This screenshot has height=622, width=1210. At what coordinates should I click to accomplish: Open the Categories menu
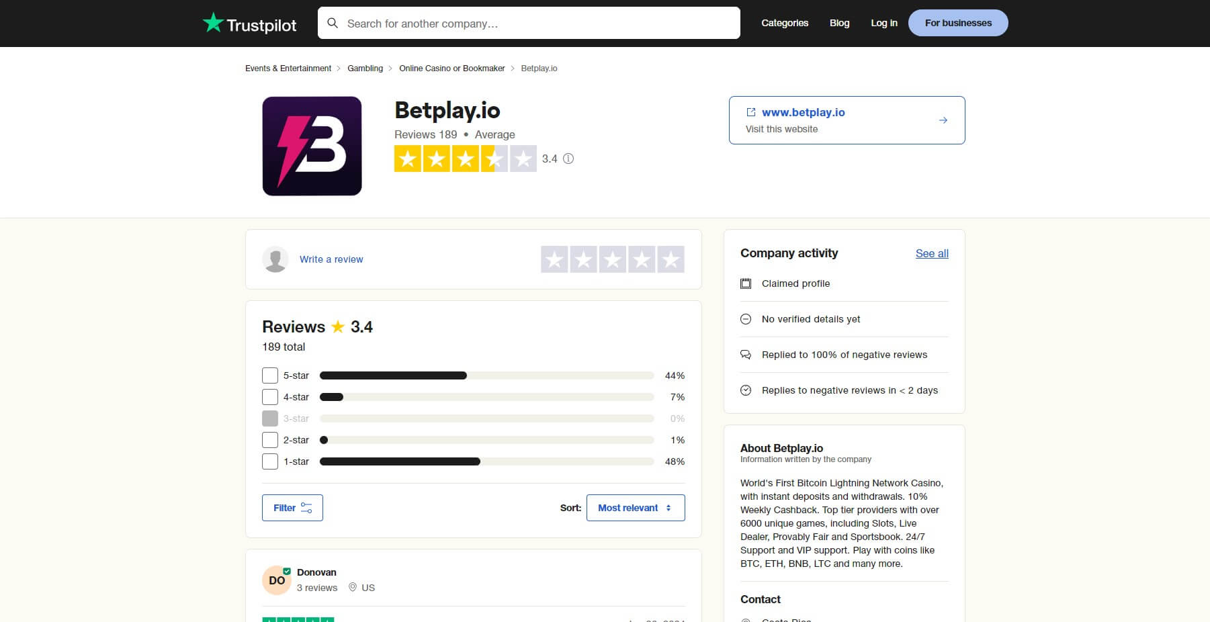tap(785, 23)
